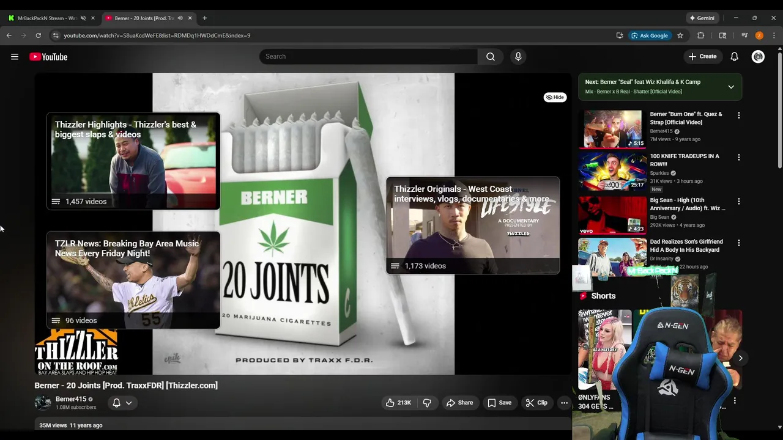Bookmark this page with star icon
The image size is (783, 440).
coord(680,35)
